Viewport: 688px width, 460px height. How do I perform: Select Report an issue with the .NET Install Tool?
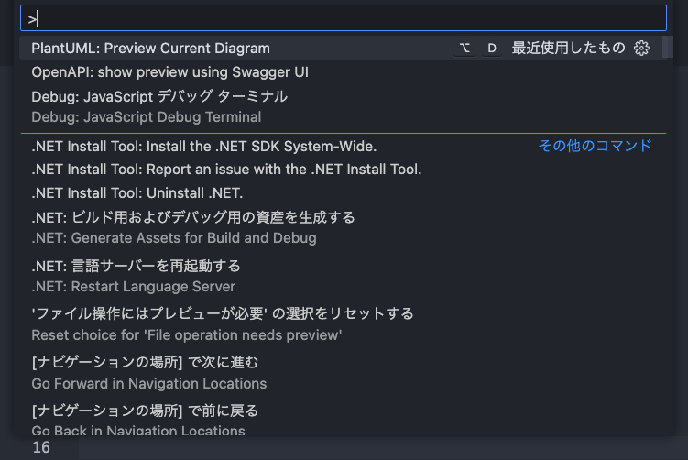(344, 170)
